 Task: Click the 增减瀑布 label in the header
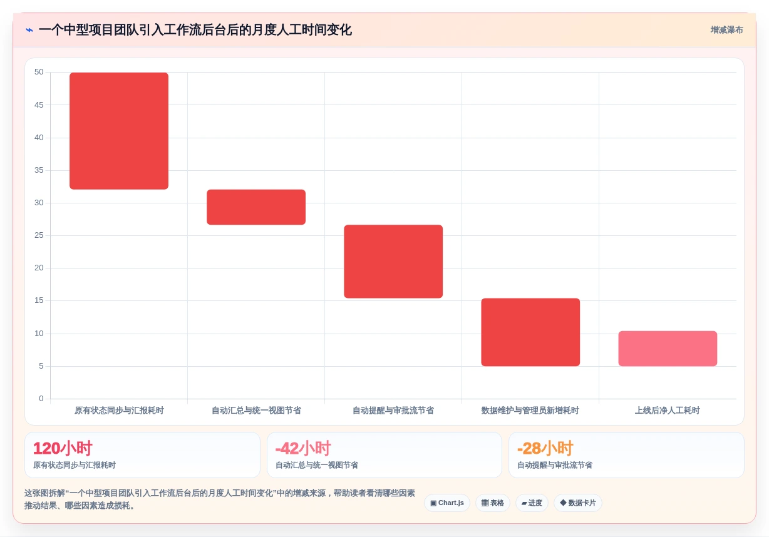(x=726, y=30)
